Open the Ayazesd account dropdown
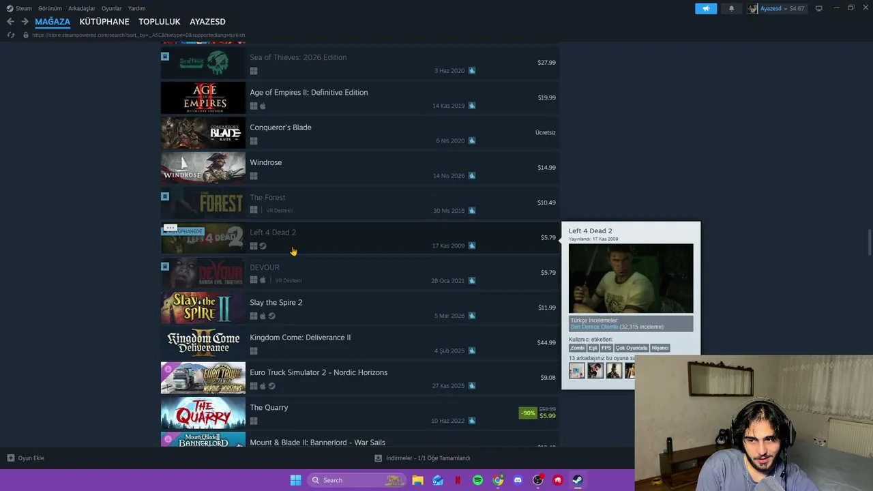Screen dimensions: 873x491 coord(776,8)
